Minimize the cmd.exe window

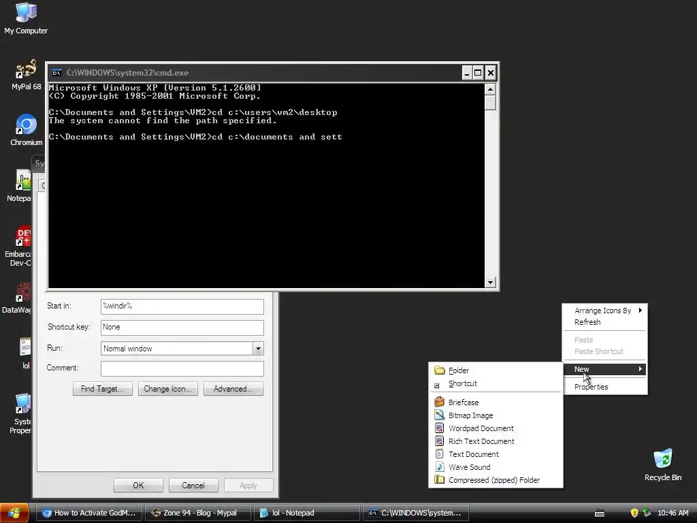[x=467, y=72]
